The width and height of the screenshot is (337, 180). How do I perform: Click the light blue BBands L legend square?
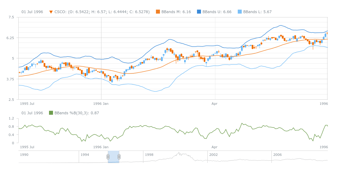[240, 12]
